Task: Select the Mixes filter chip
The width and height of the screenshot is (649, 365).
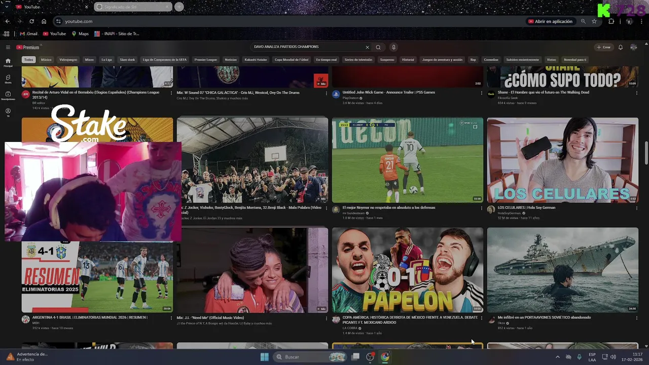Action: coord(89,60)
